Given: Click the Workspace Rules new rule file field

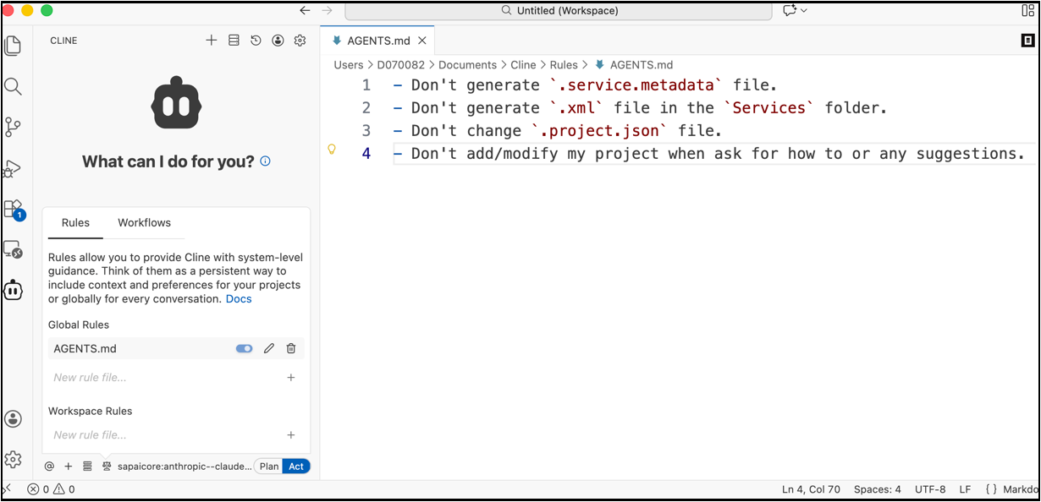Looking at the screenshot, I should point(167,435).
